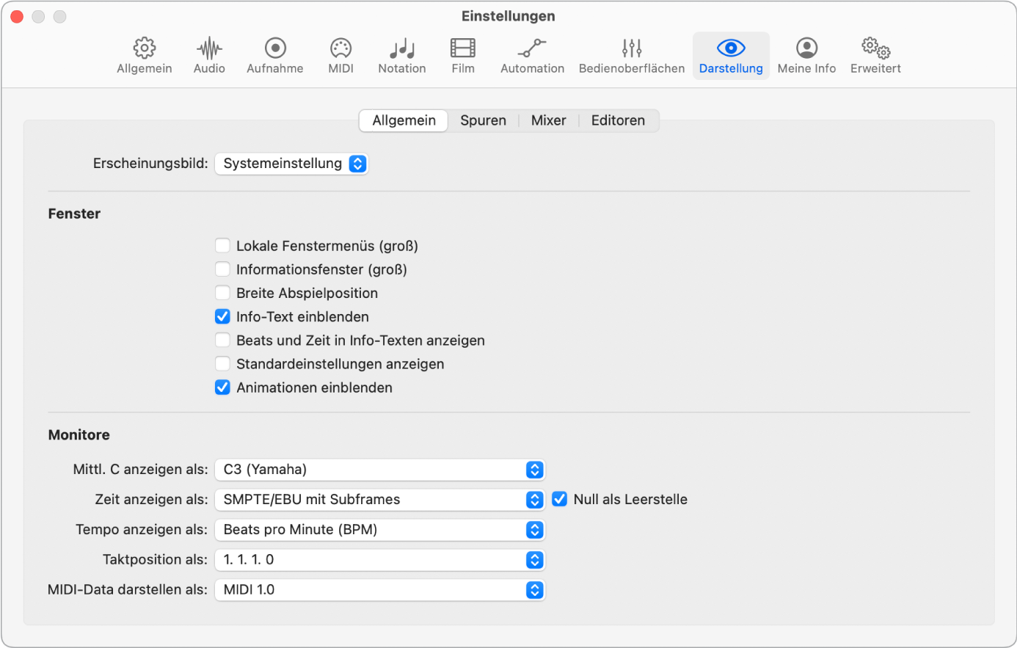
Task: Uncheck Animationen einblenden
Action: coord(222,387)
